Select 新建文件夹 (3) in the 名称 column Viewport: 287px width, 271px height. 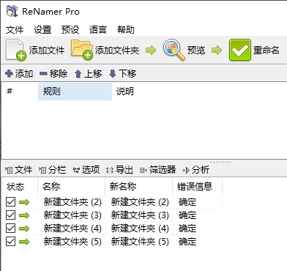pyautogui.click(x=72, y=215)
